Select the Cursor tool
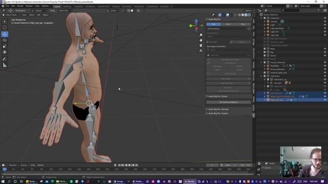 coord(5,27)
